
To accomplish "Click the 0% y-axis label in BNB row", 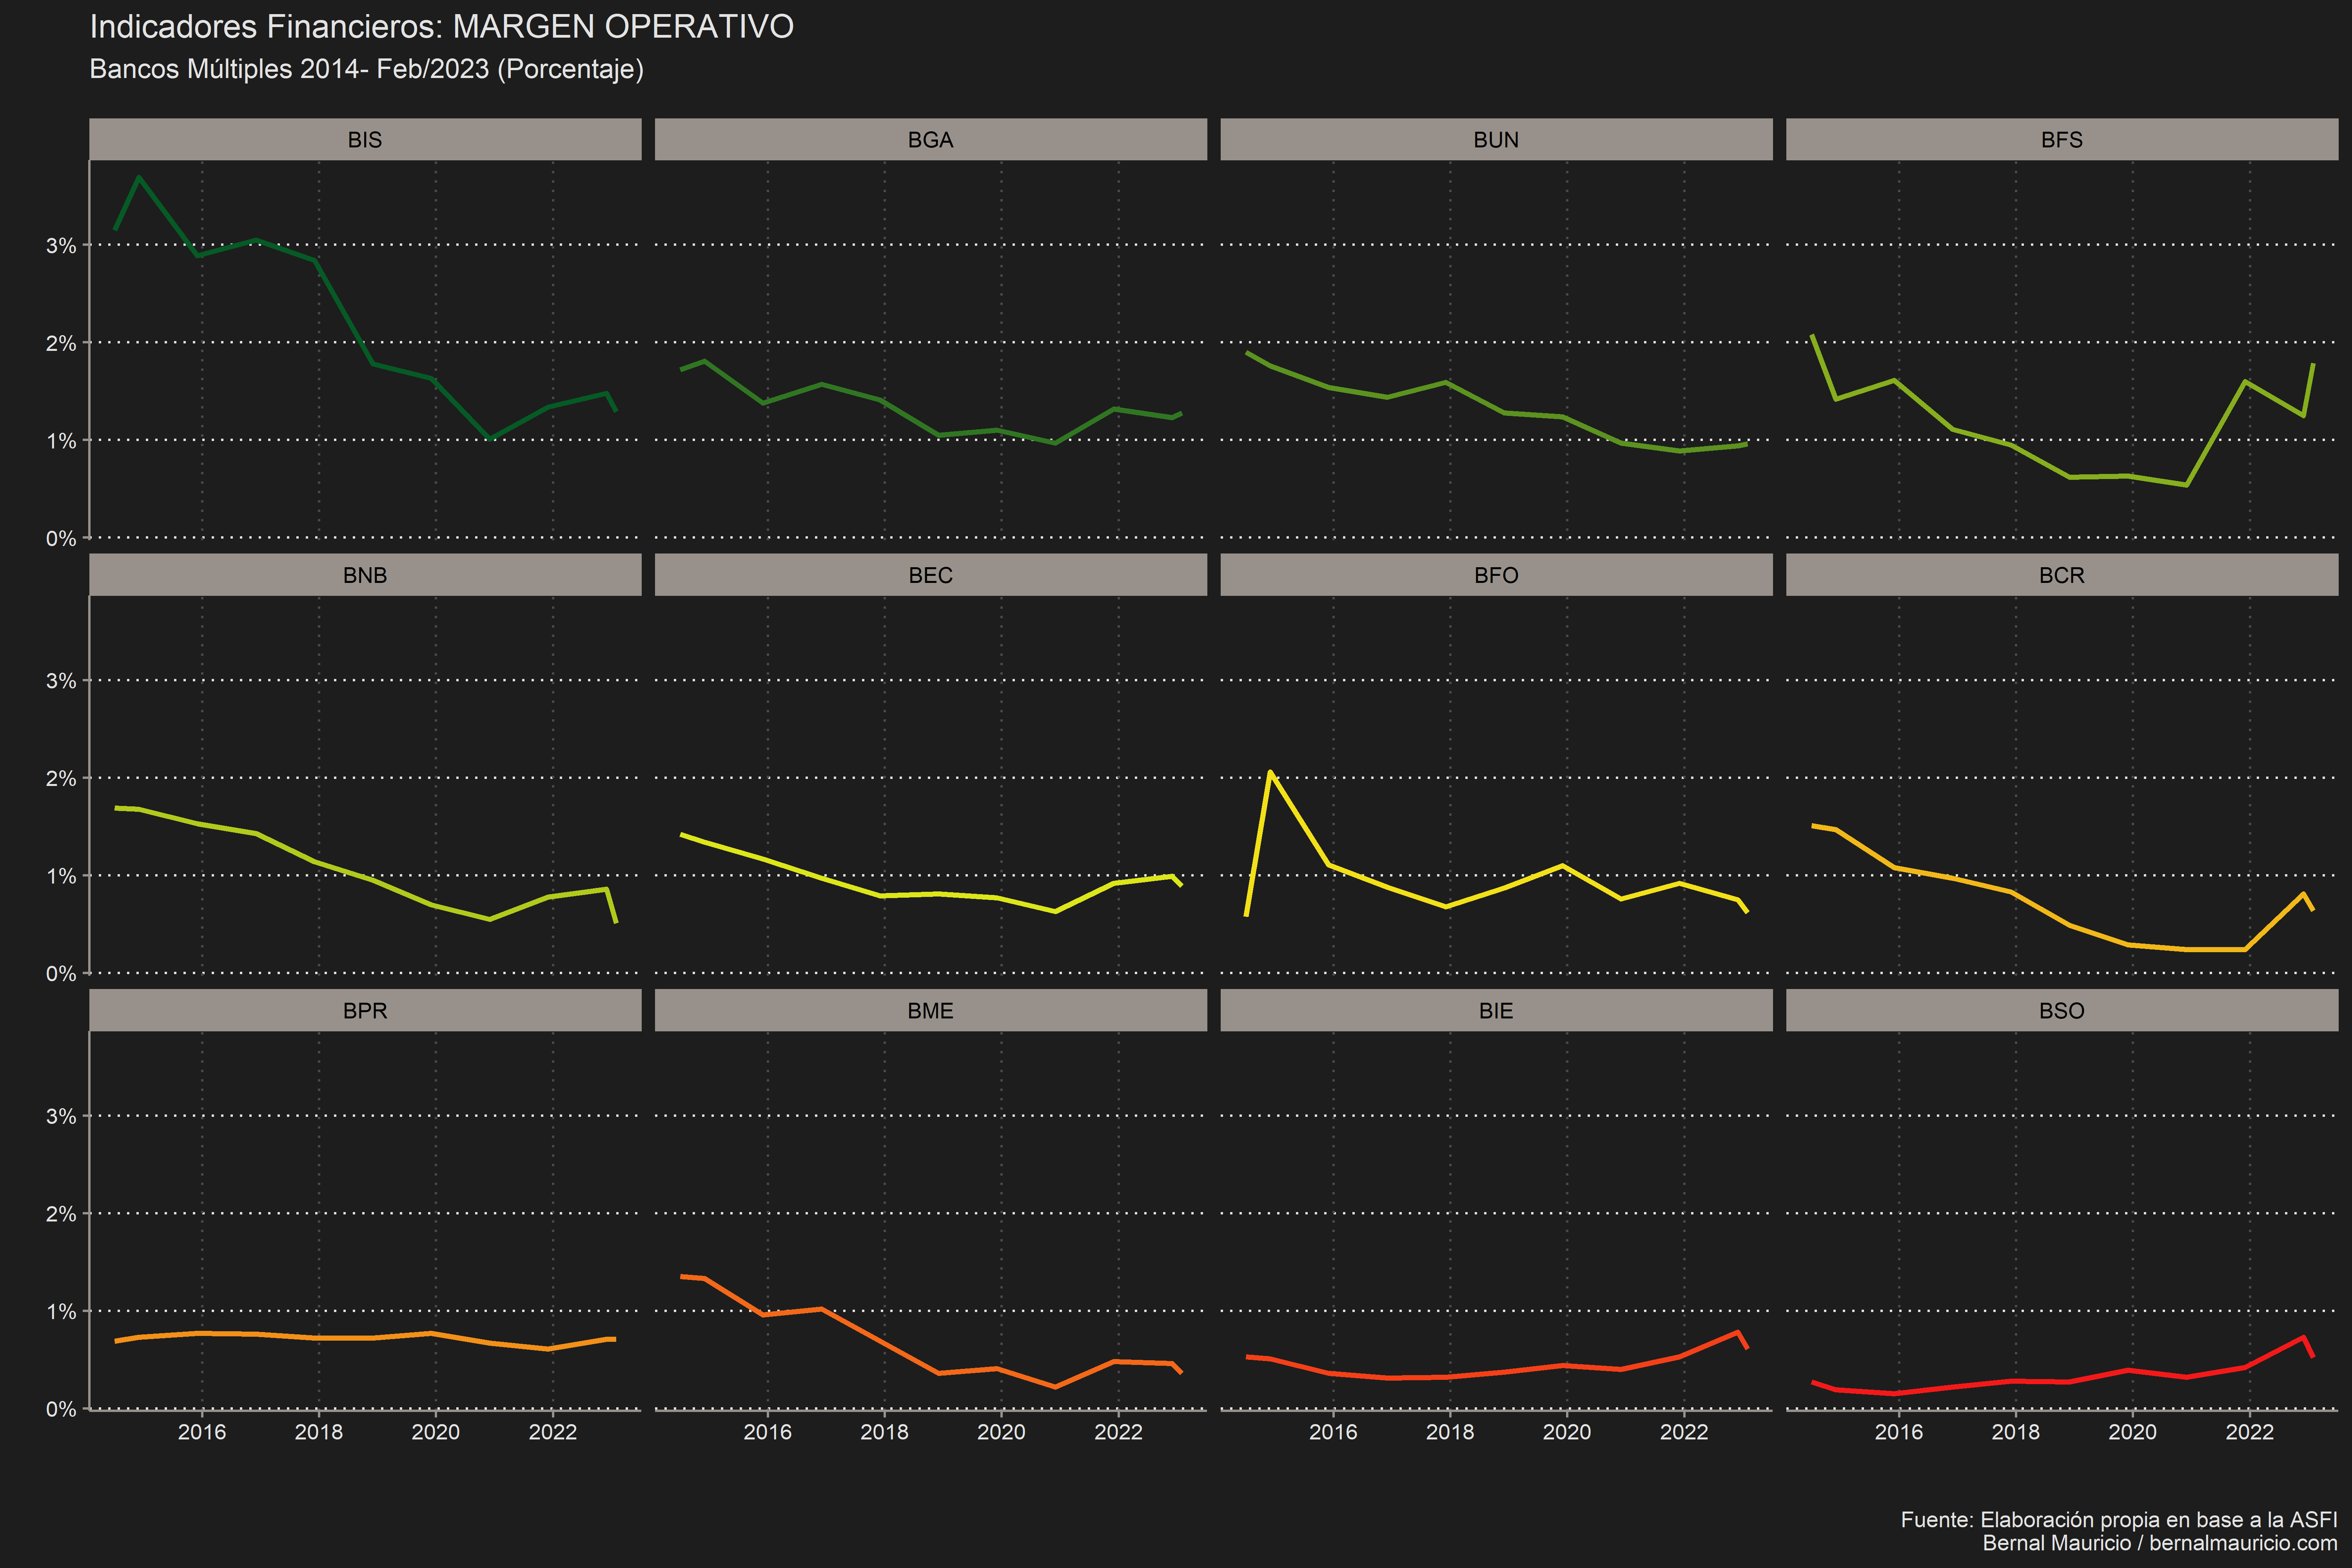I will (x=61, y=974).
